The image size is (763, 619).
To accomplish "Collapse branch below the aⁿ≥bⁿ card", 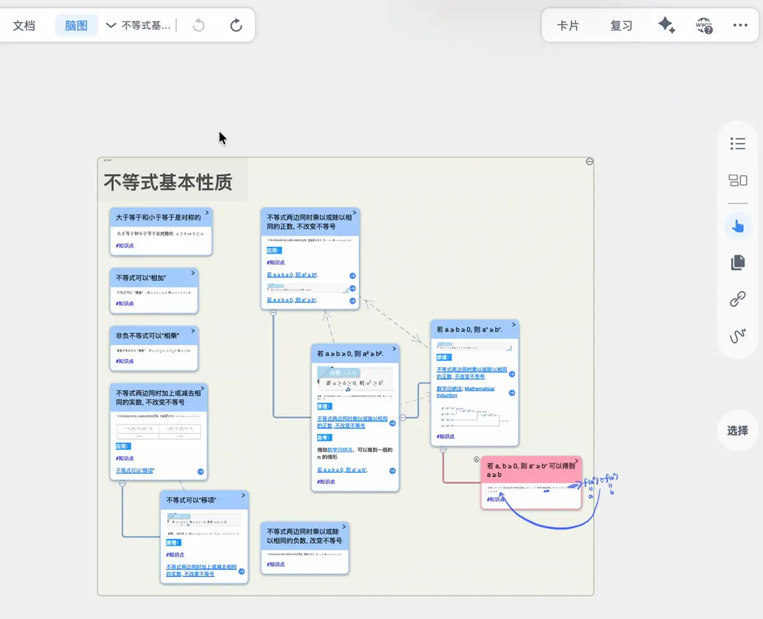I will pyautogui.click(x=443, y=449).
